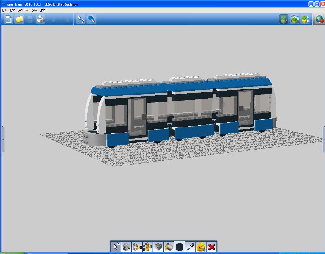Image resolution: width=325 pixels, height=254 pixels.
Task: Maximize the LEGO Digital Designer window
Action: pyautogui.click(x=317, y=4)
